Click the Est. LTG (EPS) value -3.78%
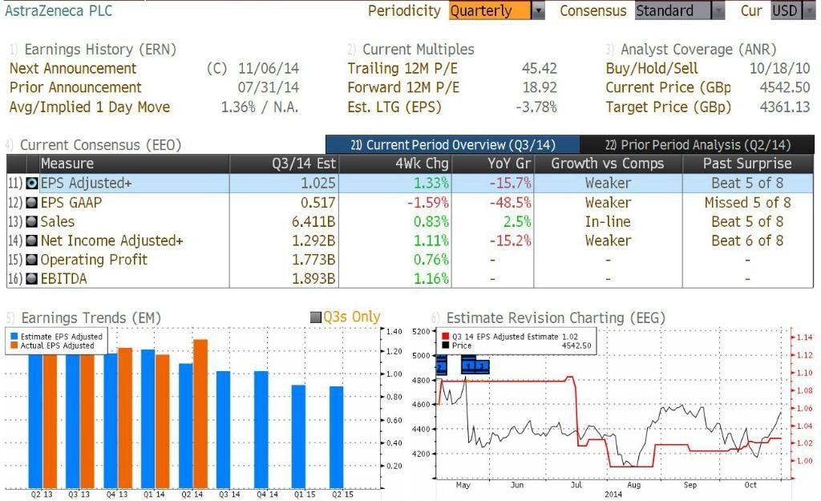 point(536,107)
